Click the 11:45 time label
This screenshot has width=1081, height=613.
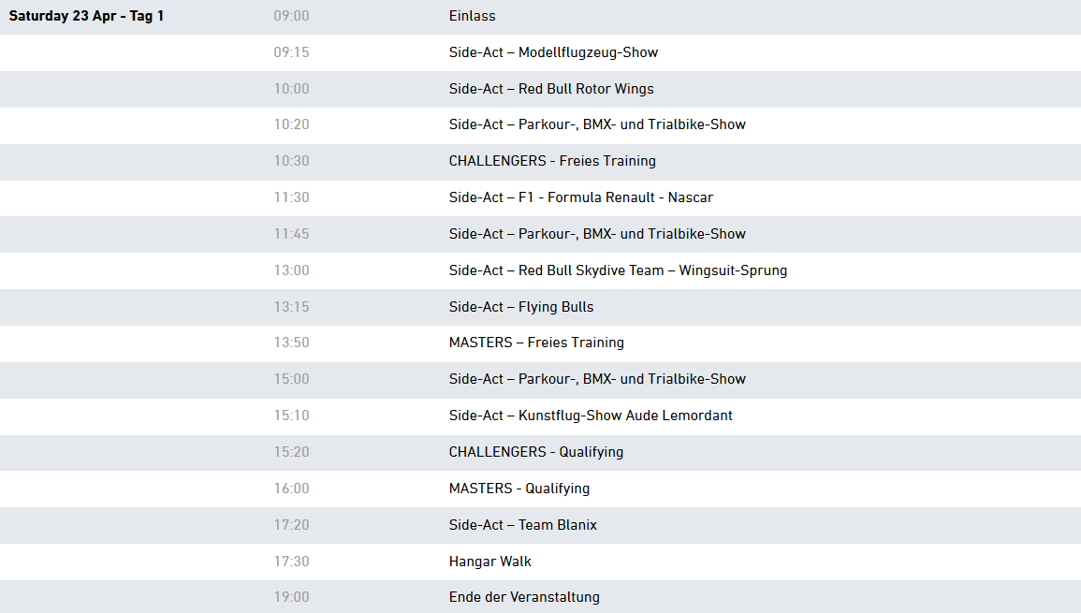pyautogui.click(x=292, y=235)
